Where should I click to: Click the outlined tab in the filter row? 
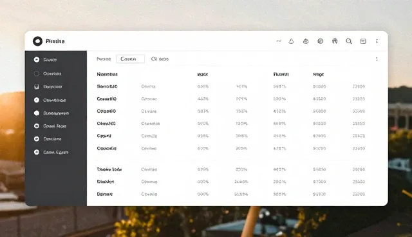(x=130, y=59)
